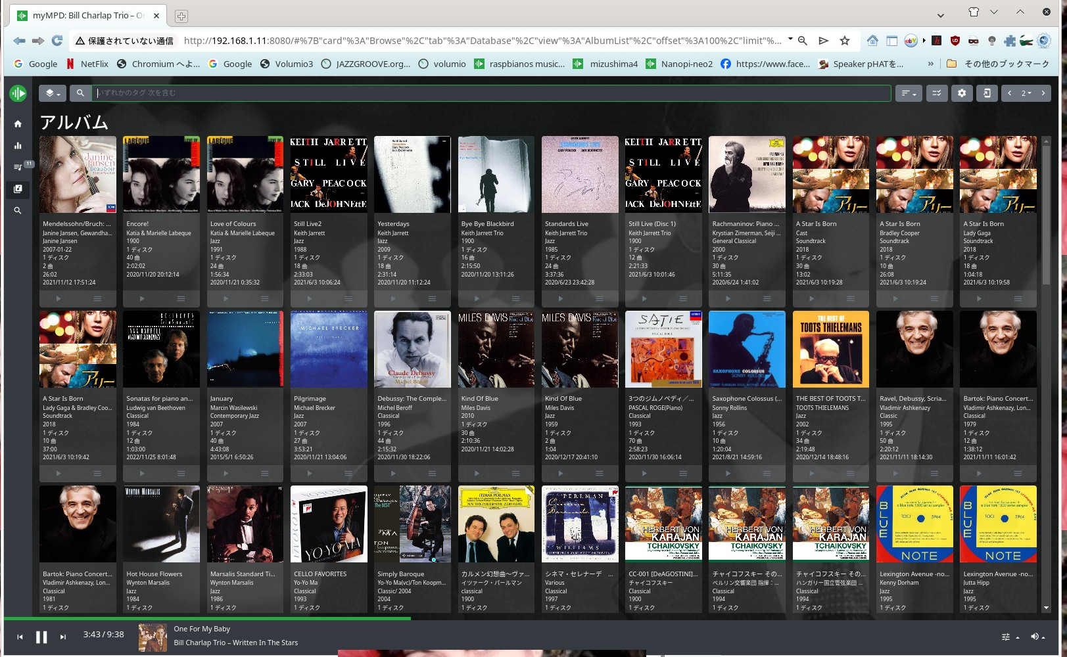Open the Home view in sidebar
1067x657 pixels.
[x=18, y=124]
